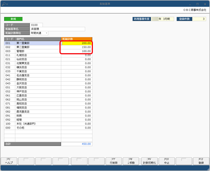Select the yellow 200.00 cell for 第一営業部
The image size is (210, 171).
[x=77, y=43]
